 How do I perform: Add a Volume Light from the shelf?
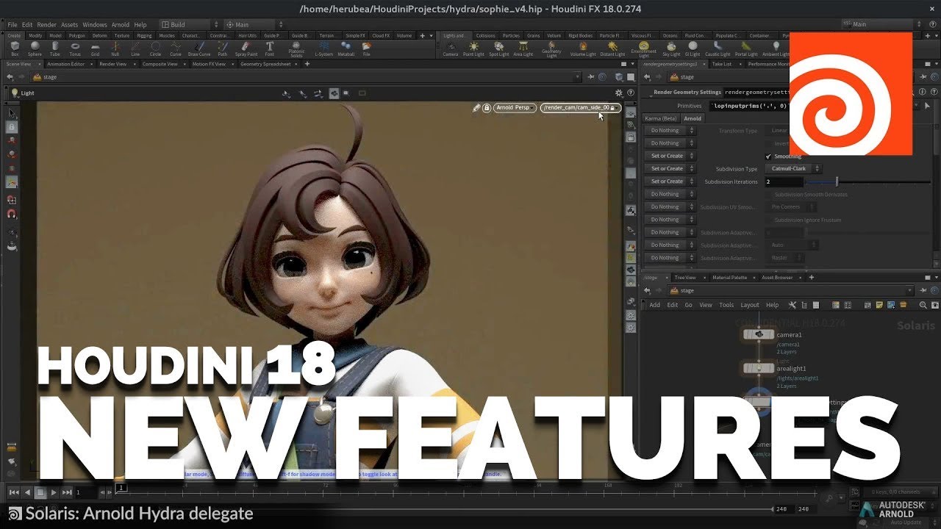point(583,48)
